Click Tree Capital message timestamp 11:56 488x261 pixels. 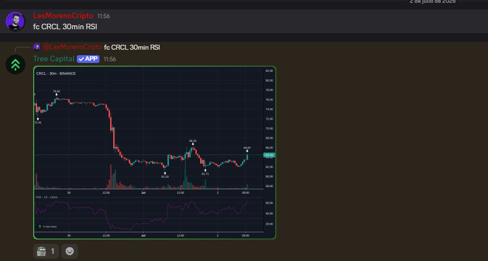110,59
